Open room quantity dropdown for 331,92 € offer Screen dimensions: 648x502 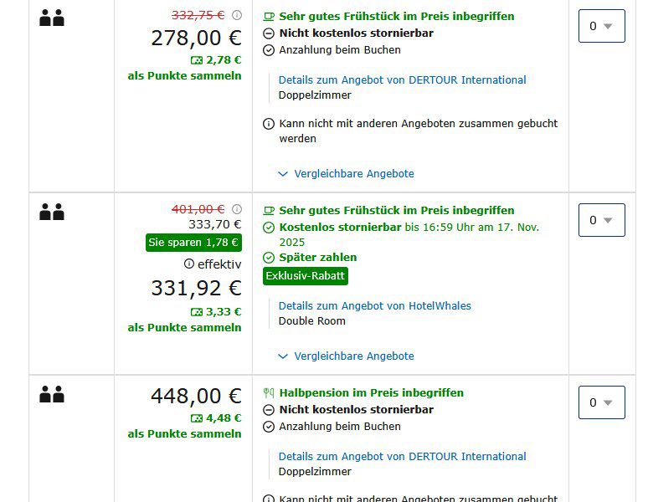tap(601, 220)
